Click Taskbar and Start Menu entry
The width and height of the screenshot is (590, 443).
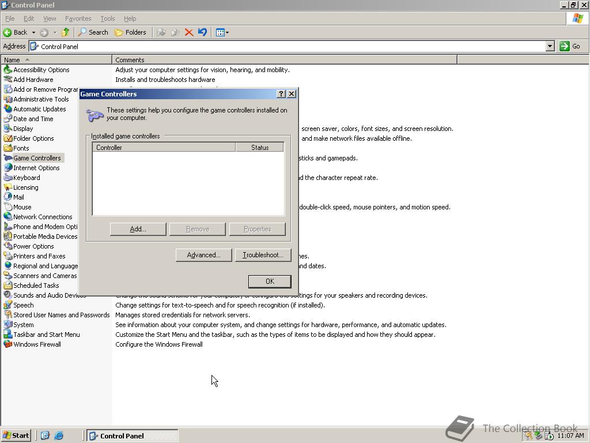click(x=46, y=334)
